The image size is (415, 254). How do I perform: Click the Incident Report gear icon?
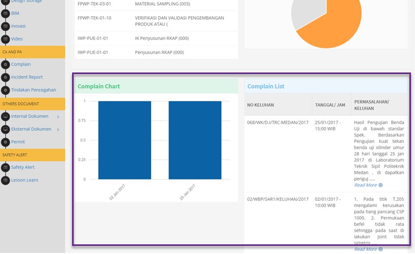tap(5, 78)
